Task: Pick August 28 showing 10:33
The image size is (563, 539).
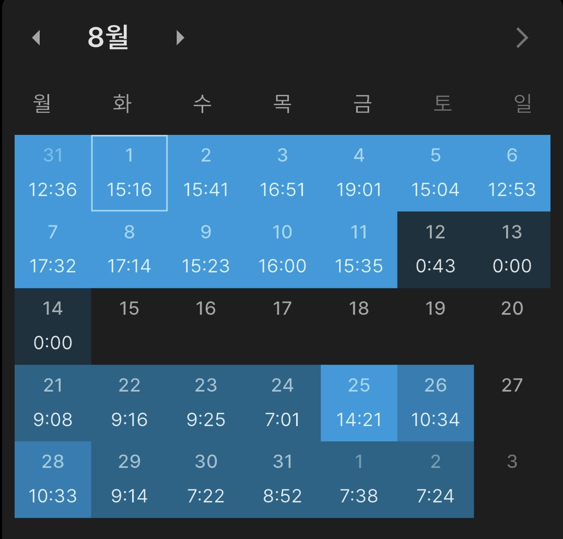Action: pyautogui.click(x=53, y=479)
